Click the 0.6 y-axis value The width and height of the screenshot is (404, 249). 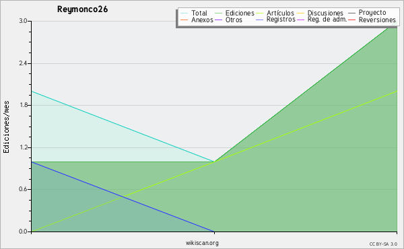point(23,189)
